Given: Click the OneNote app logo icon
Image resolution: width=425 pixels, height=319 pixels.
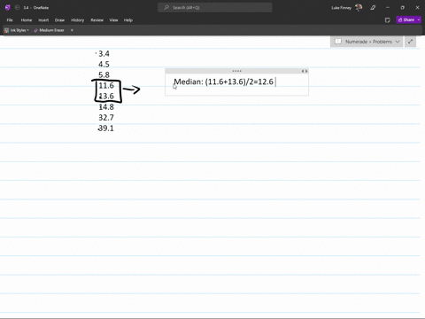Looking at the screenshot, I should click(8, 8).
